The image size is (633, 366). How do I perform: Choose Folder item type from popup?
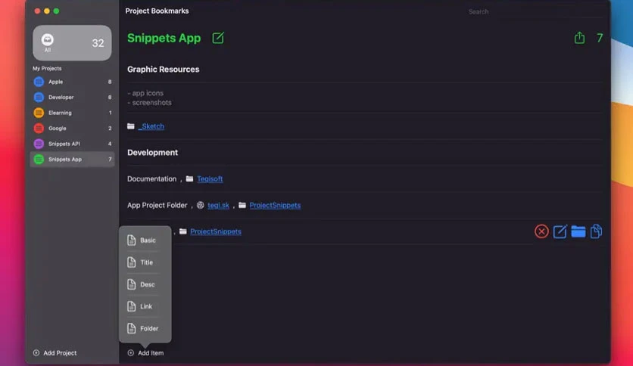pos(145,328)
